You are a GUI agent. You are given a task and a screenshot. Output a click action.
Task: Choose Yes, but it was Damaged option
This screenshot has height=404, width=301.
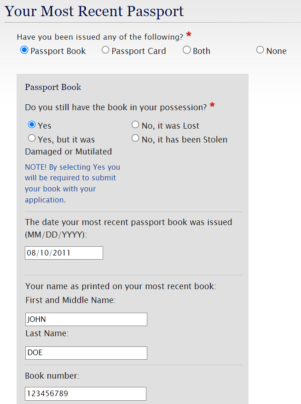click(x=32, y=138)
